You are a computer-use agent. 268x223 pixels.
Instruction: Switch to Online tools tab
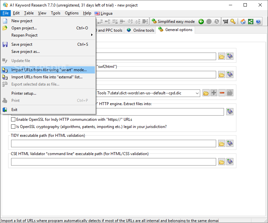pyautogui.click(x=140, y=30)
